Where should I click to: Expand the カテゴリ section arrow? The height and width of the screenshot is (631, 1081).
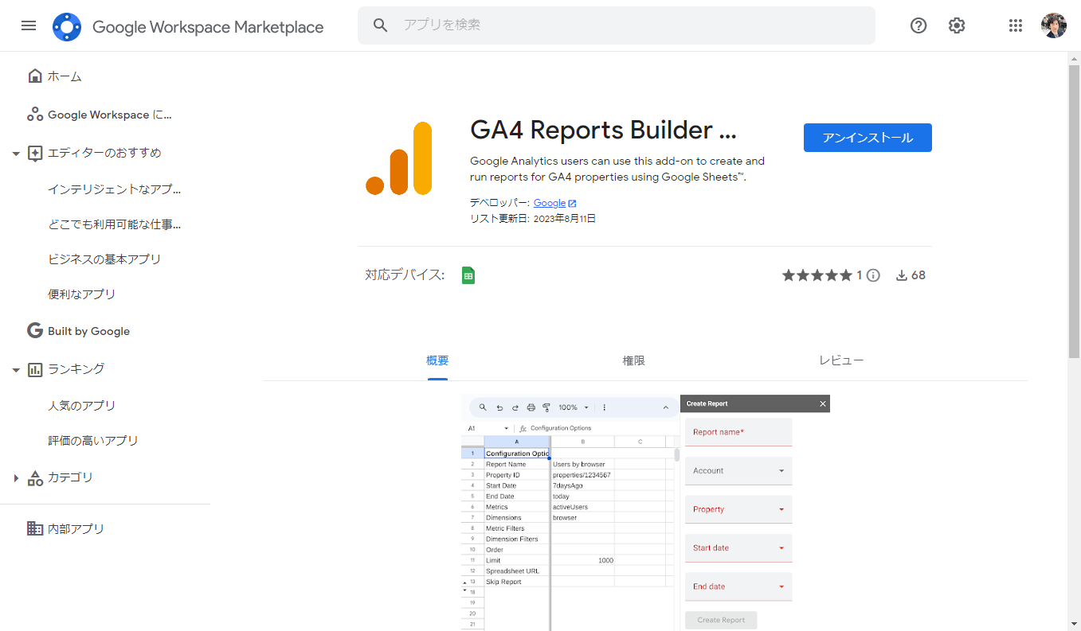(16, 478)
